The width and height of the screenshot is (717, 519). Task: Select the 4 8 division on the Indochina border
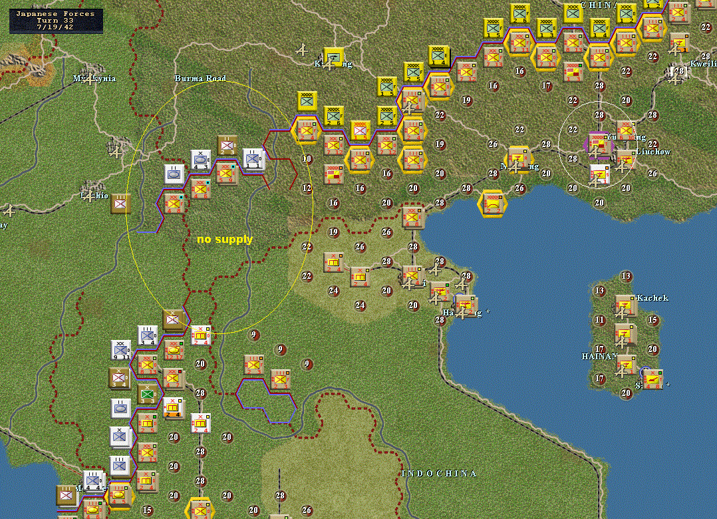click(413, 217)
